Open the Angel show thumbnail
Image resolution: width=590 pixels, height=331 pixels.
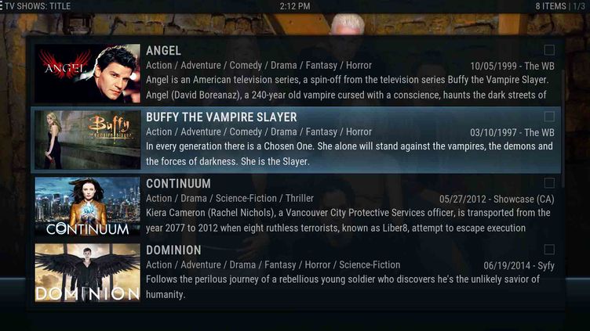[87, 74]
